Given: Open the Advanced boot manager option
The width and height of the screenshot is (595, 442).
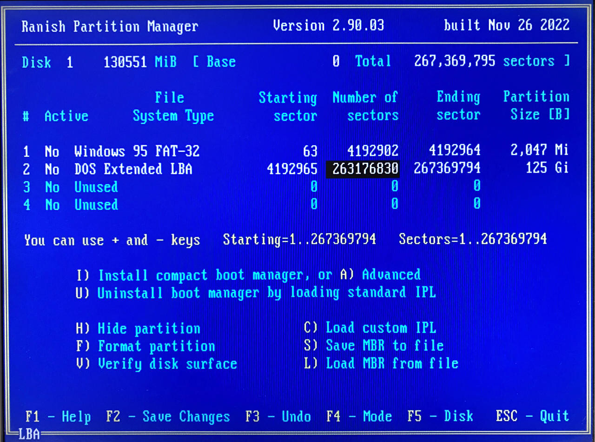Looking at the screenshot, I should tap(380, 275).
